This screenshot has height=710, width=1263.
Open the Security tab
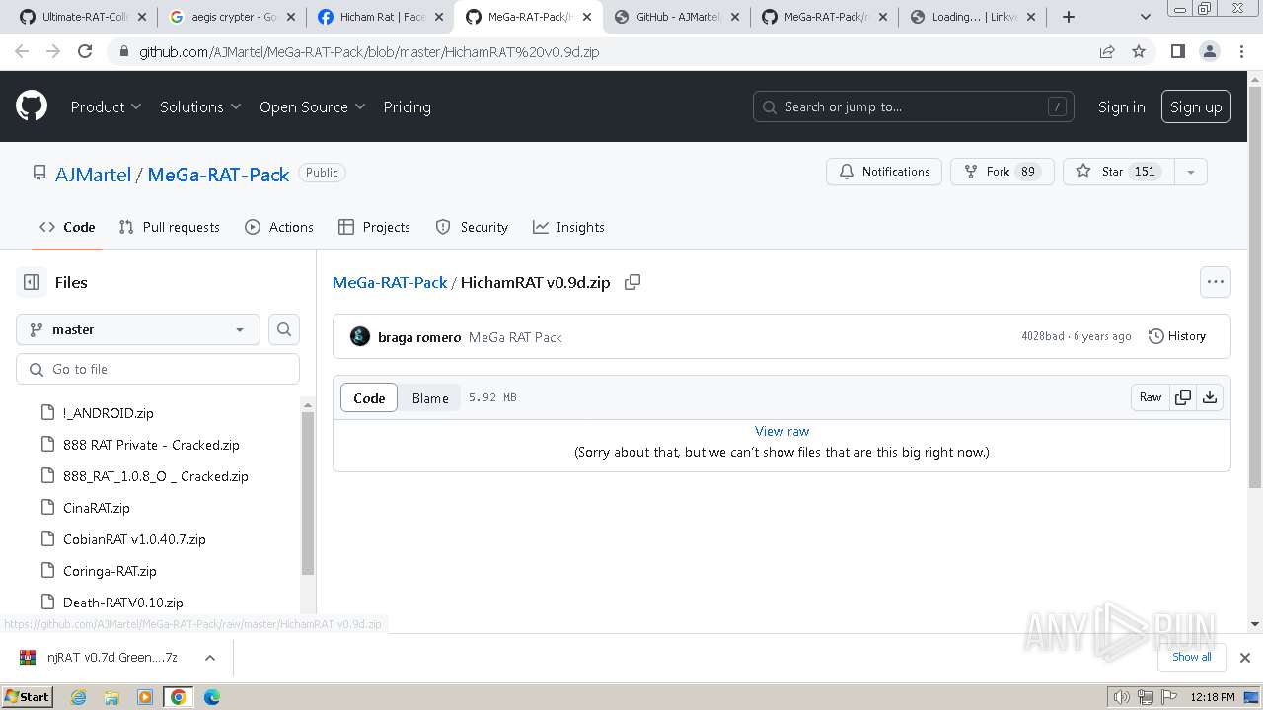(472, 227)
